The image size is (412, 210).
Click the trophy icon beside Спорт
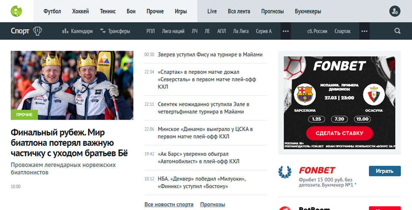click(38, 31)
